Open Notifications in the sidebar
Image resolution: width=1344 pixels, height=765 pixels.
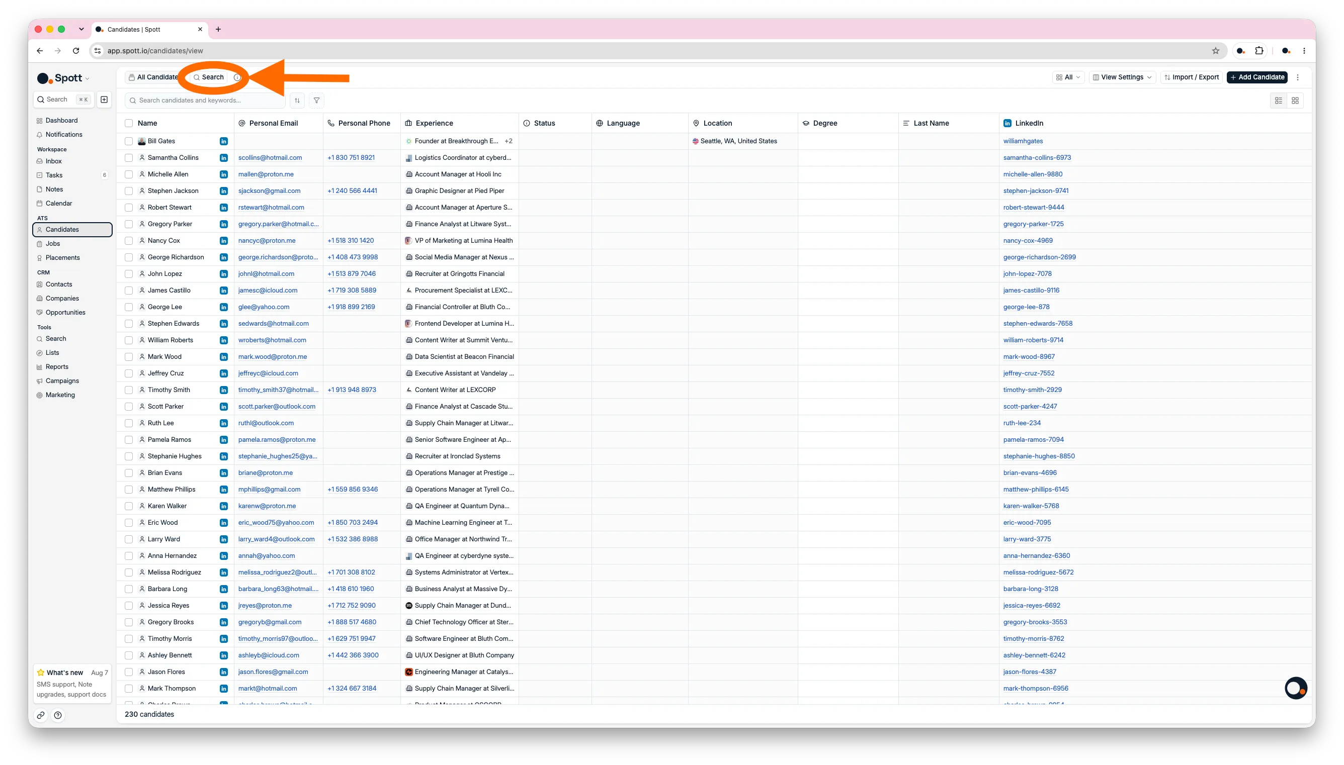click(x=63, y=135)
